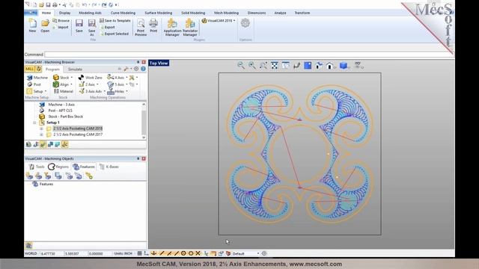Screen dimensions: 479x269
Task: Click the Machine setup button
Action: point(37,78)
